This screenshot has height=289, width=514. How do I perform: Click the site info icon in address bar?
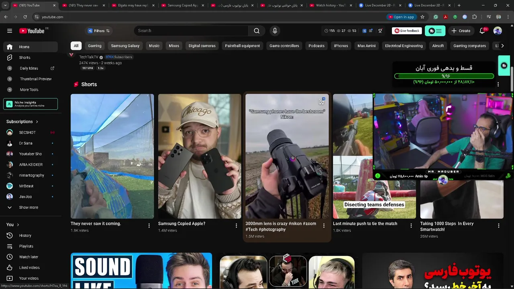(x=36, y=17)
